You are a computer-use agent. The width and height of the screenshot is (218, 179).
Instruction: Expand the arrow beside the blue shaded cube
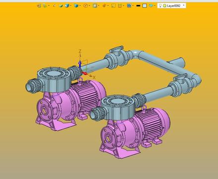point(71,5)
